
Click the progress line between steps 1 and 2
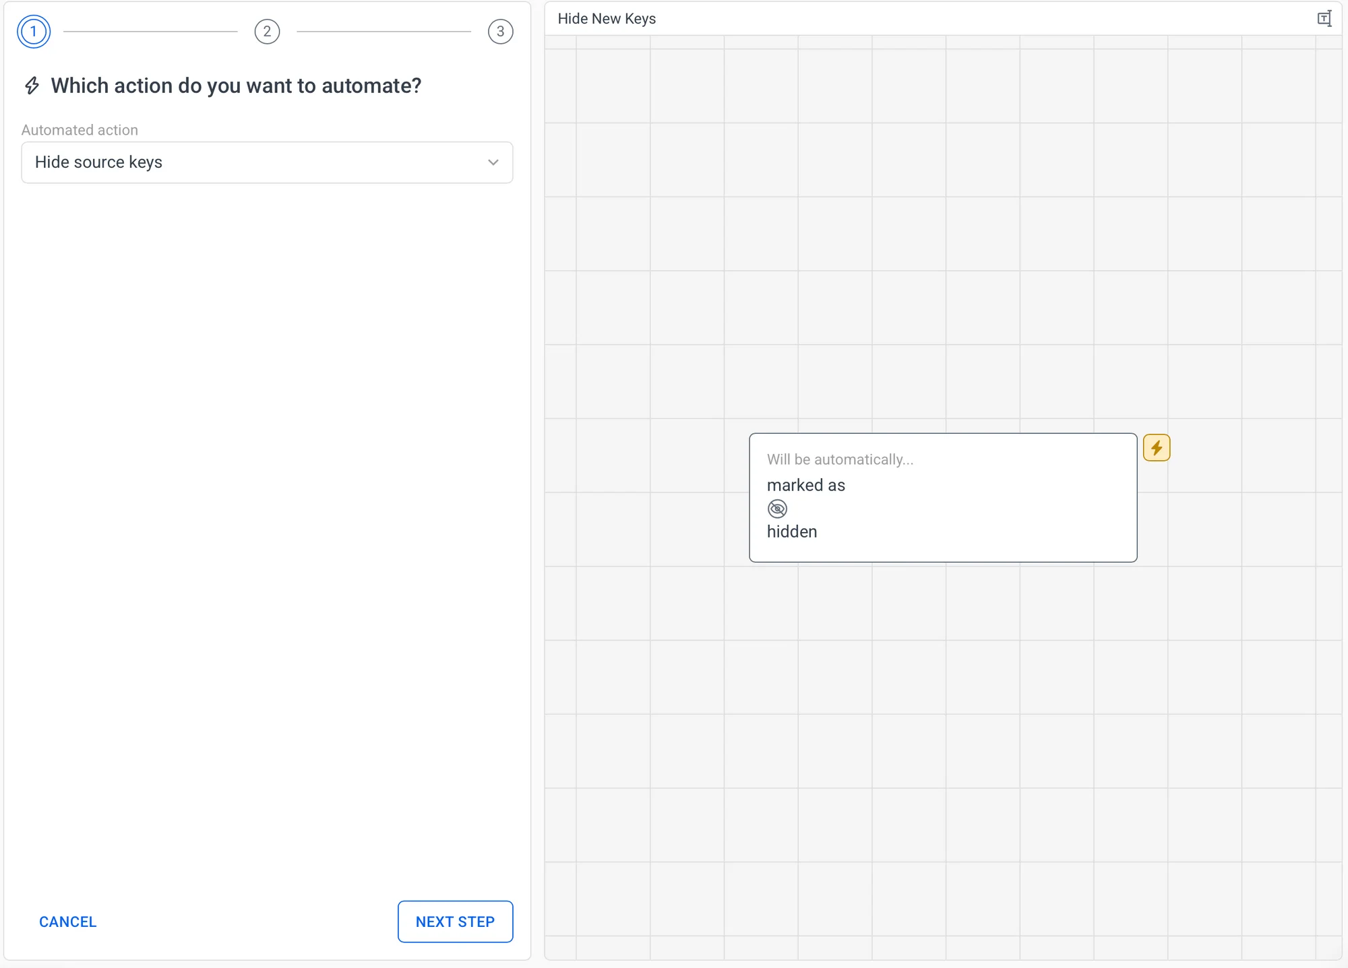point(150,32)
